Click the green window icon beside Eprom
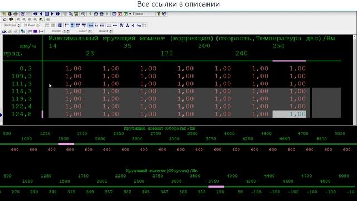Image resolution: width=357 pixels, height=201 pixels. point(126,13)
